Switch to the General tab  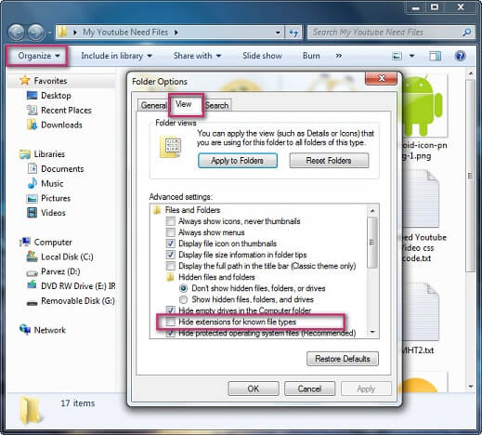[x=153, y=105]
